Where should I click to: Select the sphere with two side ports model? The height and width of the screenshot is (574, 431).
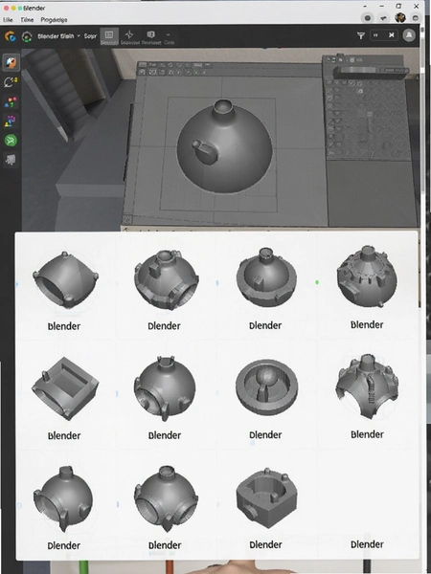click(x=167, y=498)
